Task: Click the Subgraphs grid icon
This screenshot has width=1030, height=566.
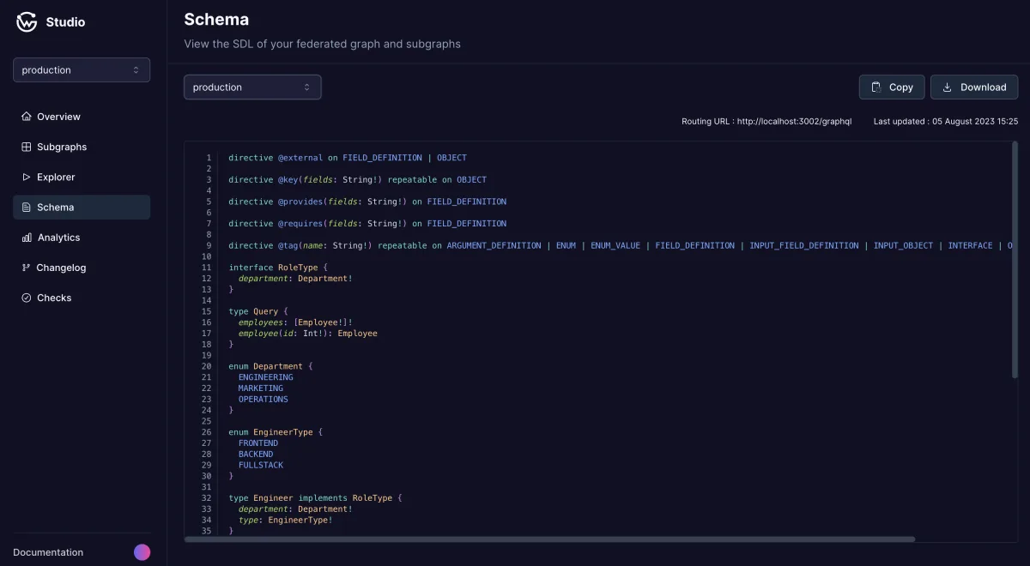Action: pos(27,147)
